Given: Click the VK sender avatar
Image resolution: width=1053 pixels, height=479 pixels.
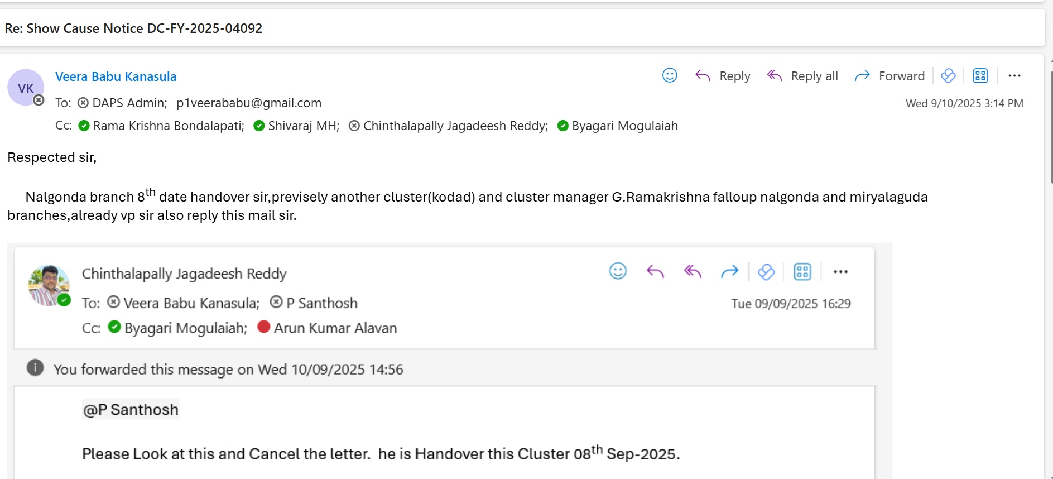Looking at the screenshot, I should (x=26, y=88).
